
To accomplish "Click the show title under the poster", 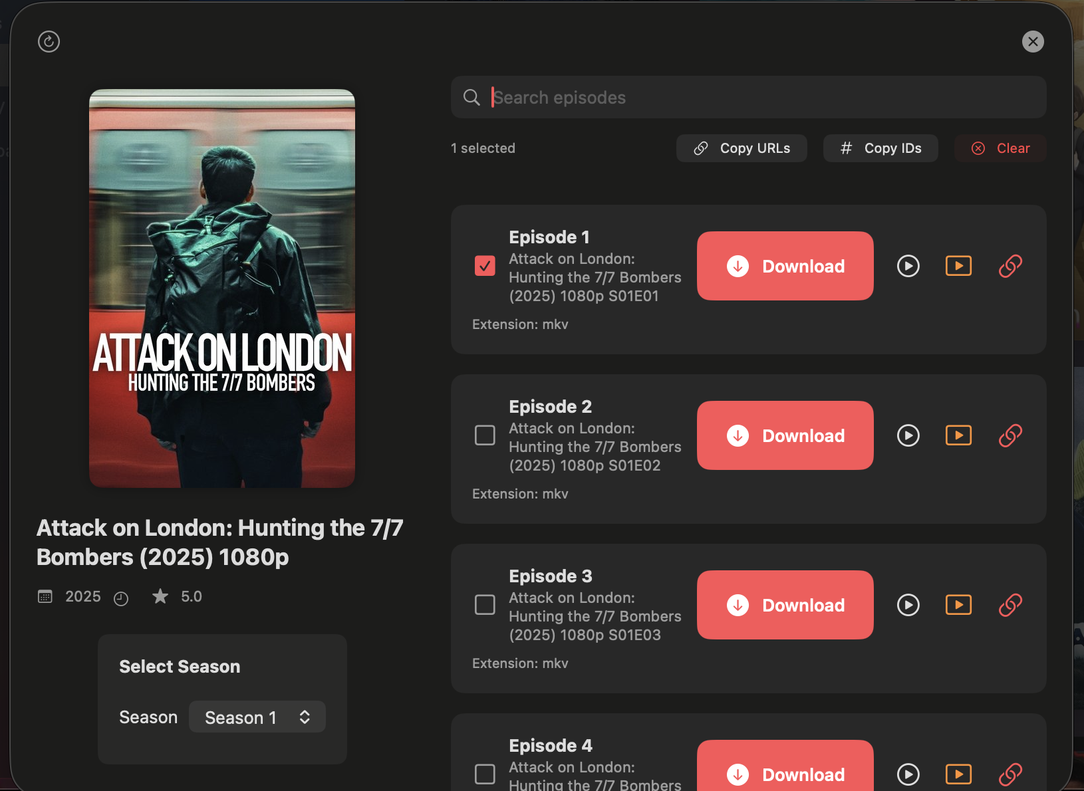I will [220, 542].
